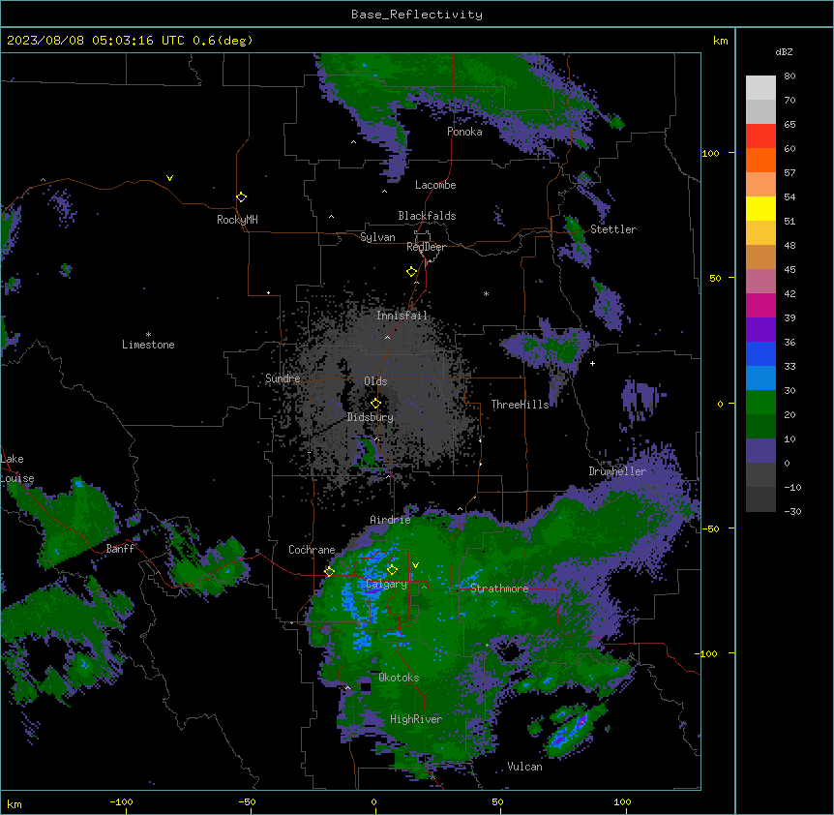Click the Vulcan town label

coord(524,767)
